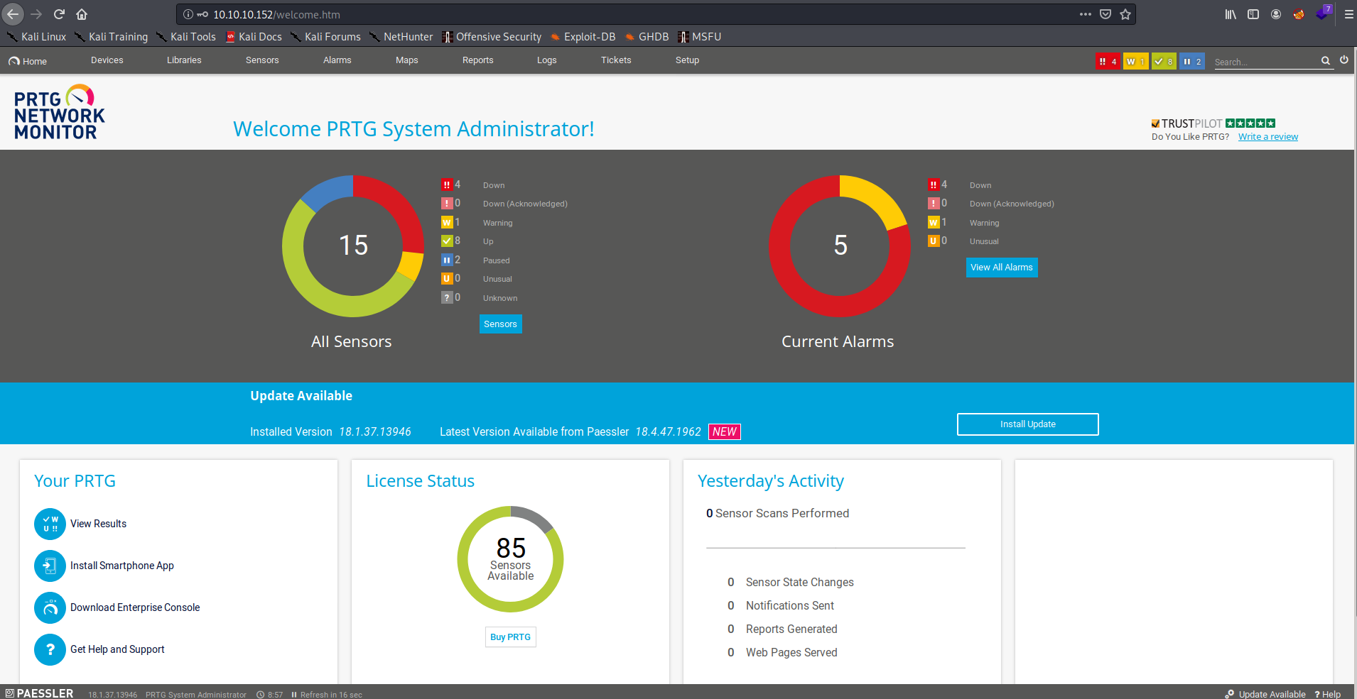Select the View Results icon
The image size is (1357, 699).
[49, 524]
